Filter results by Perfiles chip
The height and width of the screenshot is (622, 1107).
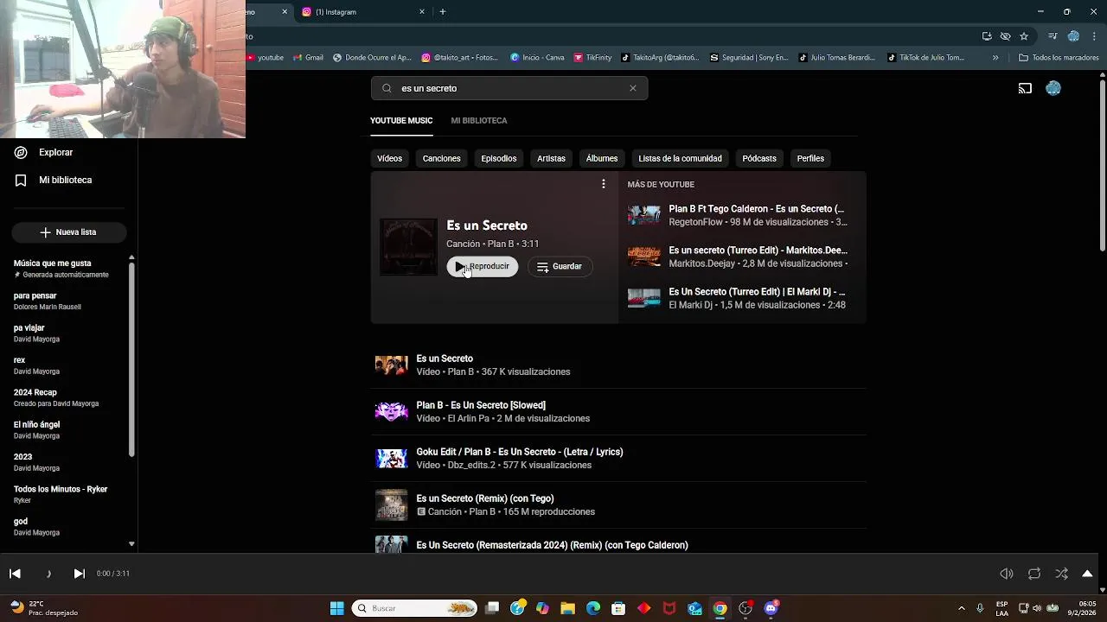810,158
